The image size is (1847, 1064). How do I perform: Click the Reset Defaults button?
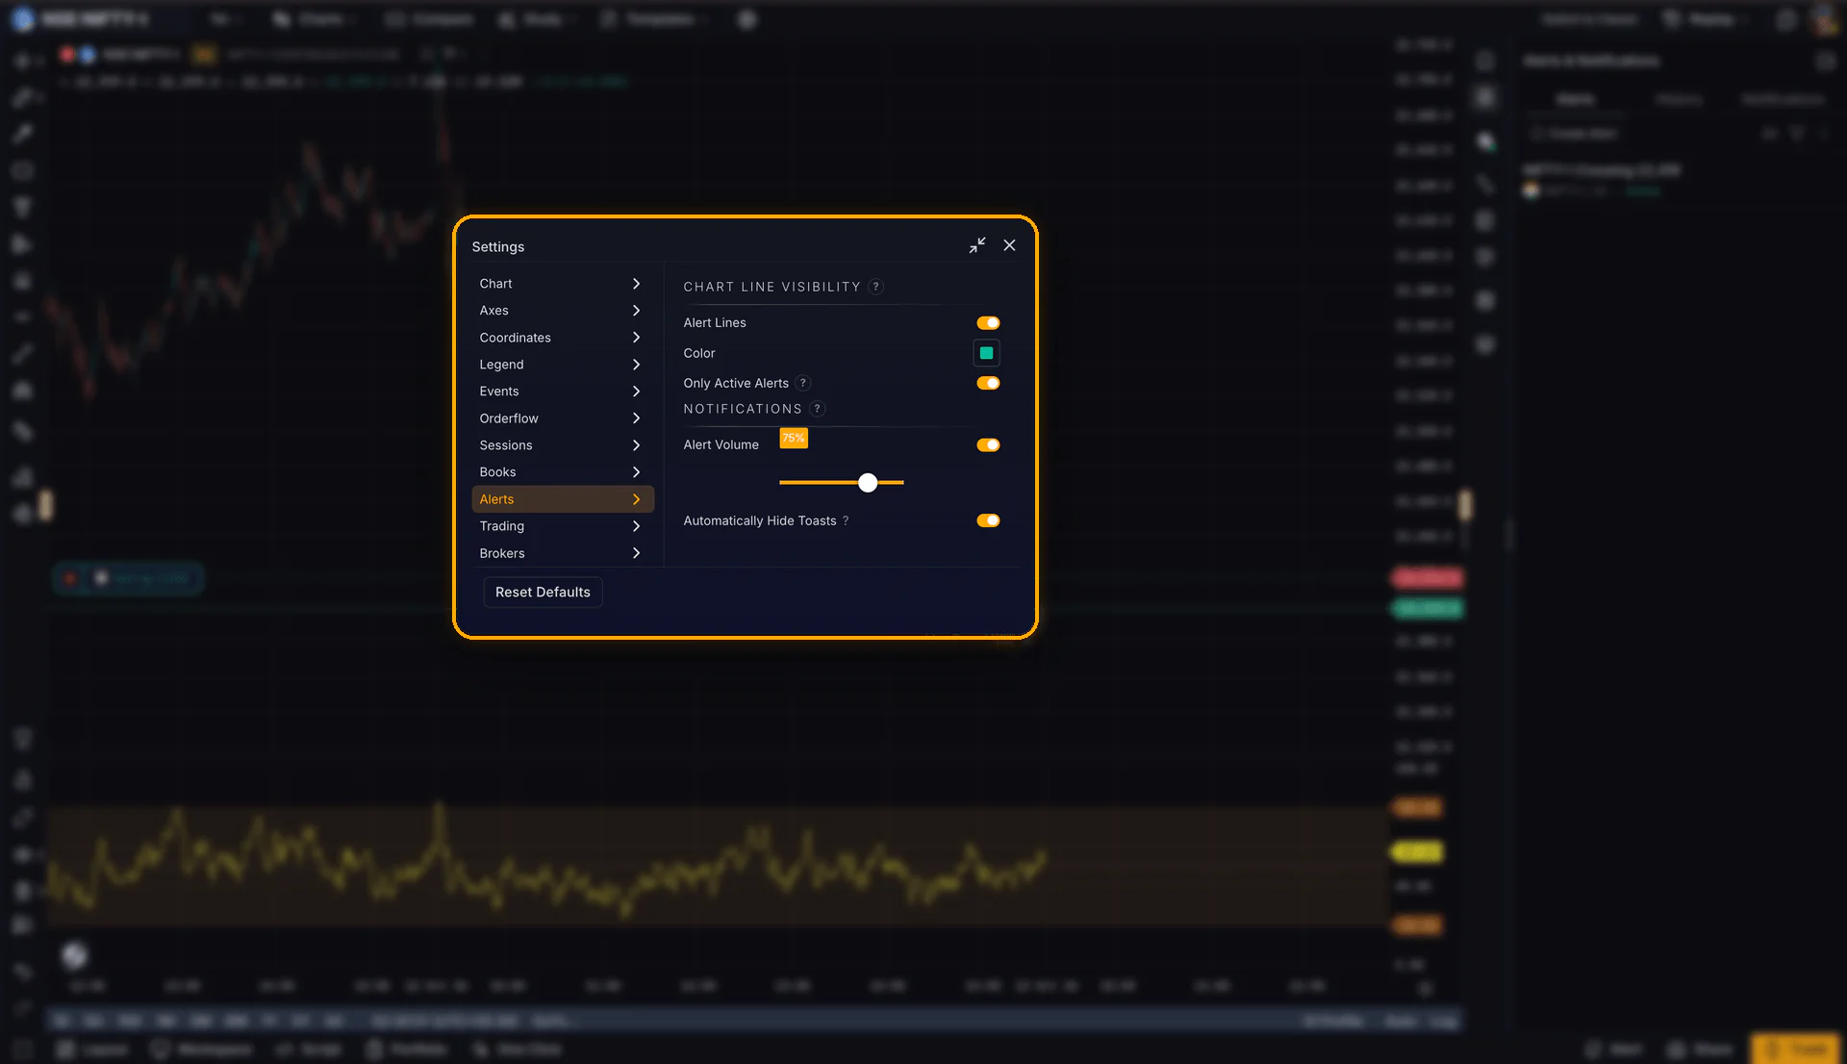click(543, 592)
